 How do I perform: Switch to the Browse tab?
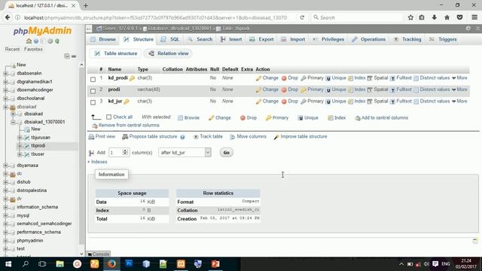103,39
